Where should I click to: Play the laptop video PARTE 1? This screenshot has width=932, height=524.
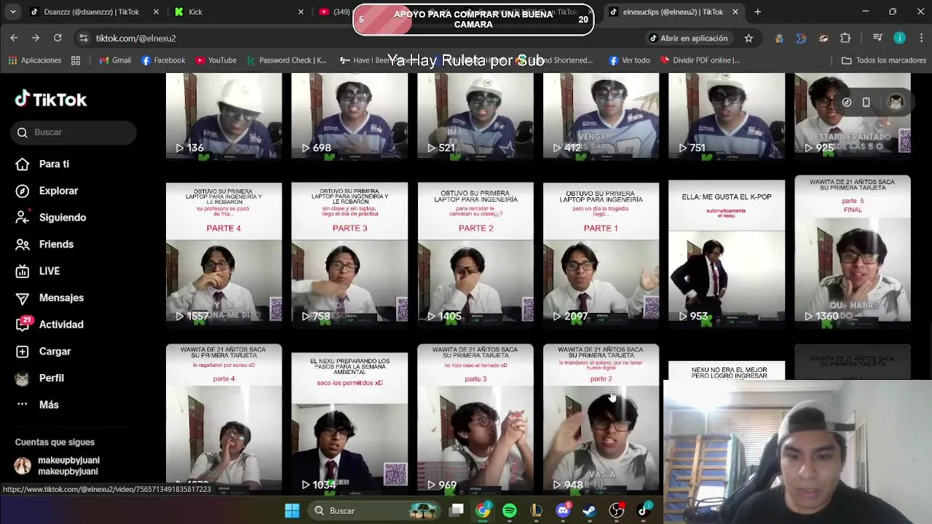601,252
